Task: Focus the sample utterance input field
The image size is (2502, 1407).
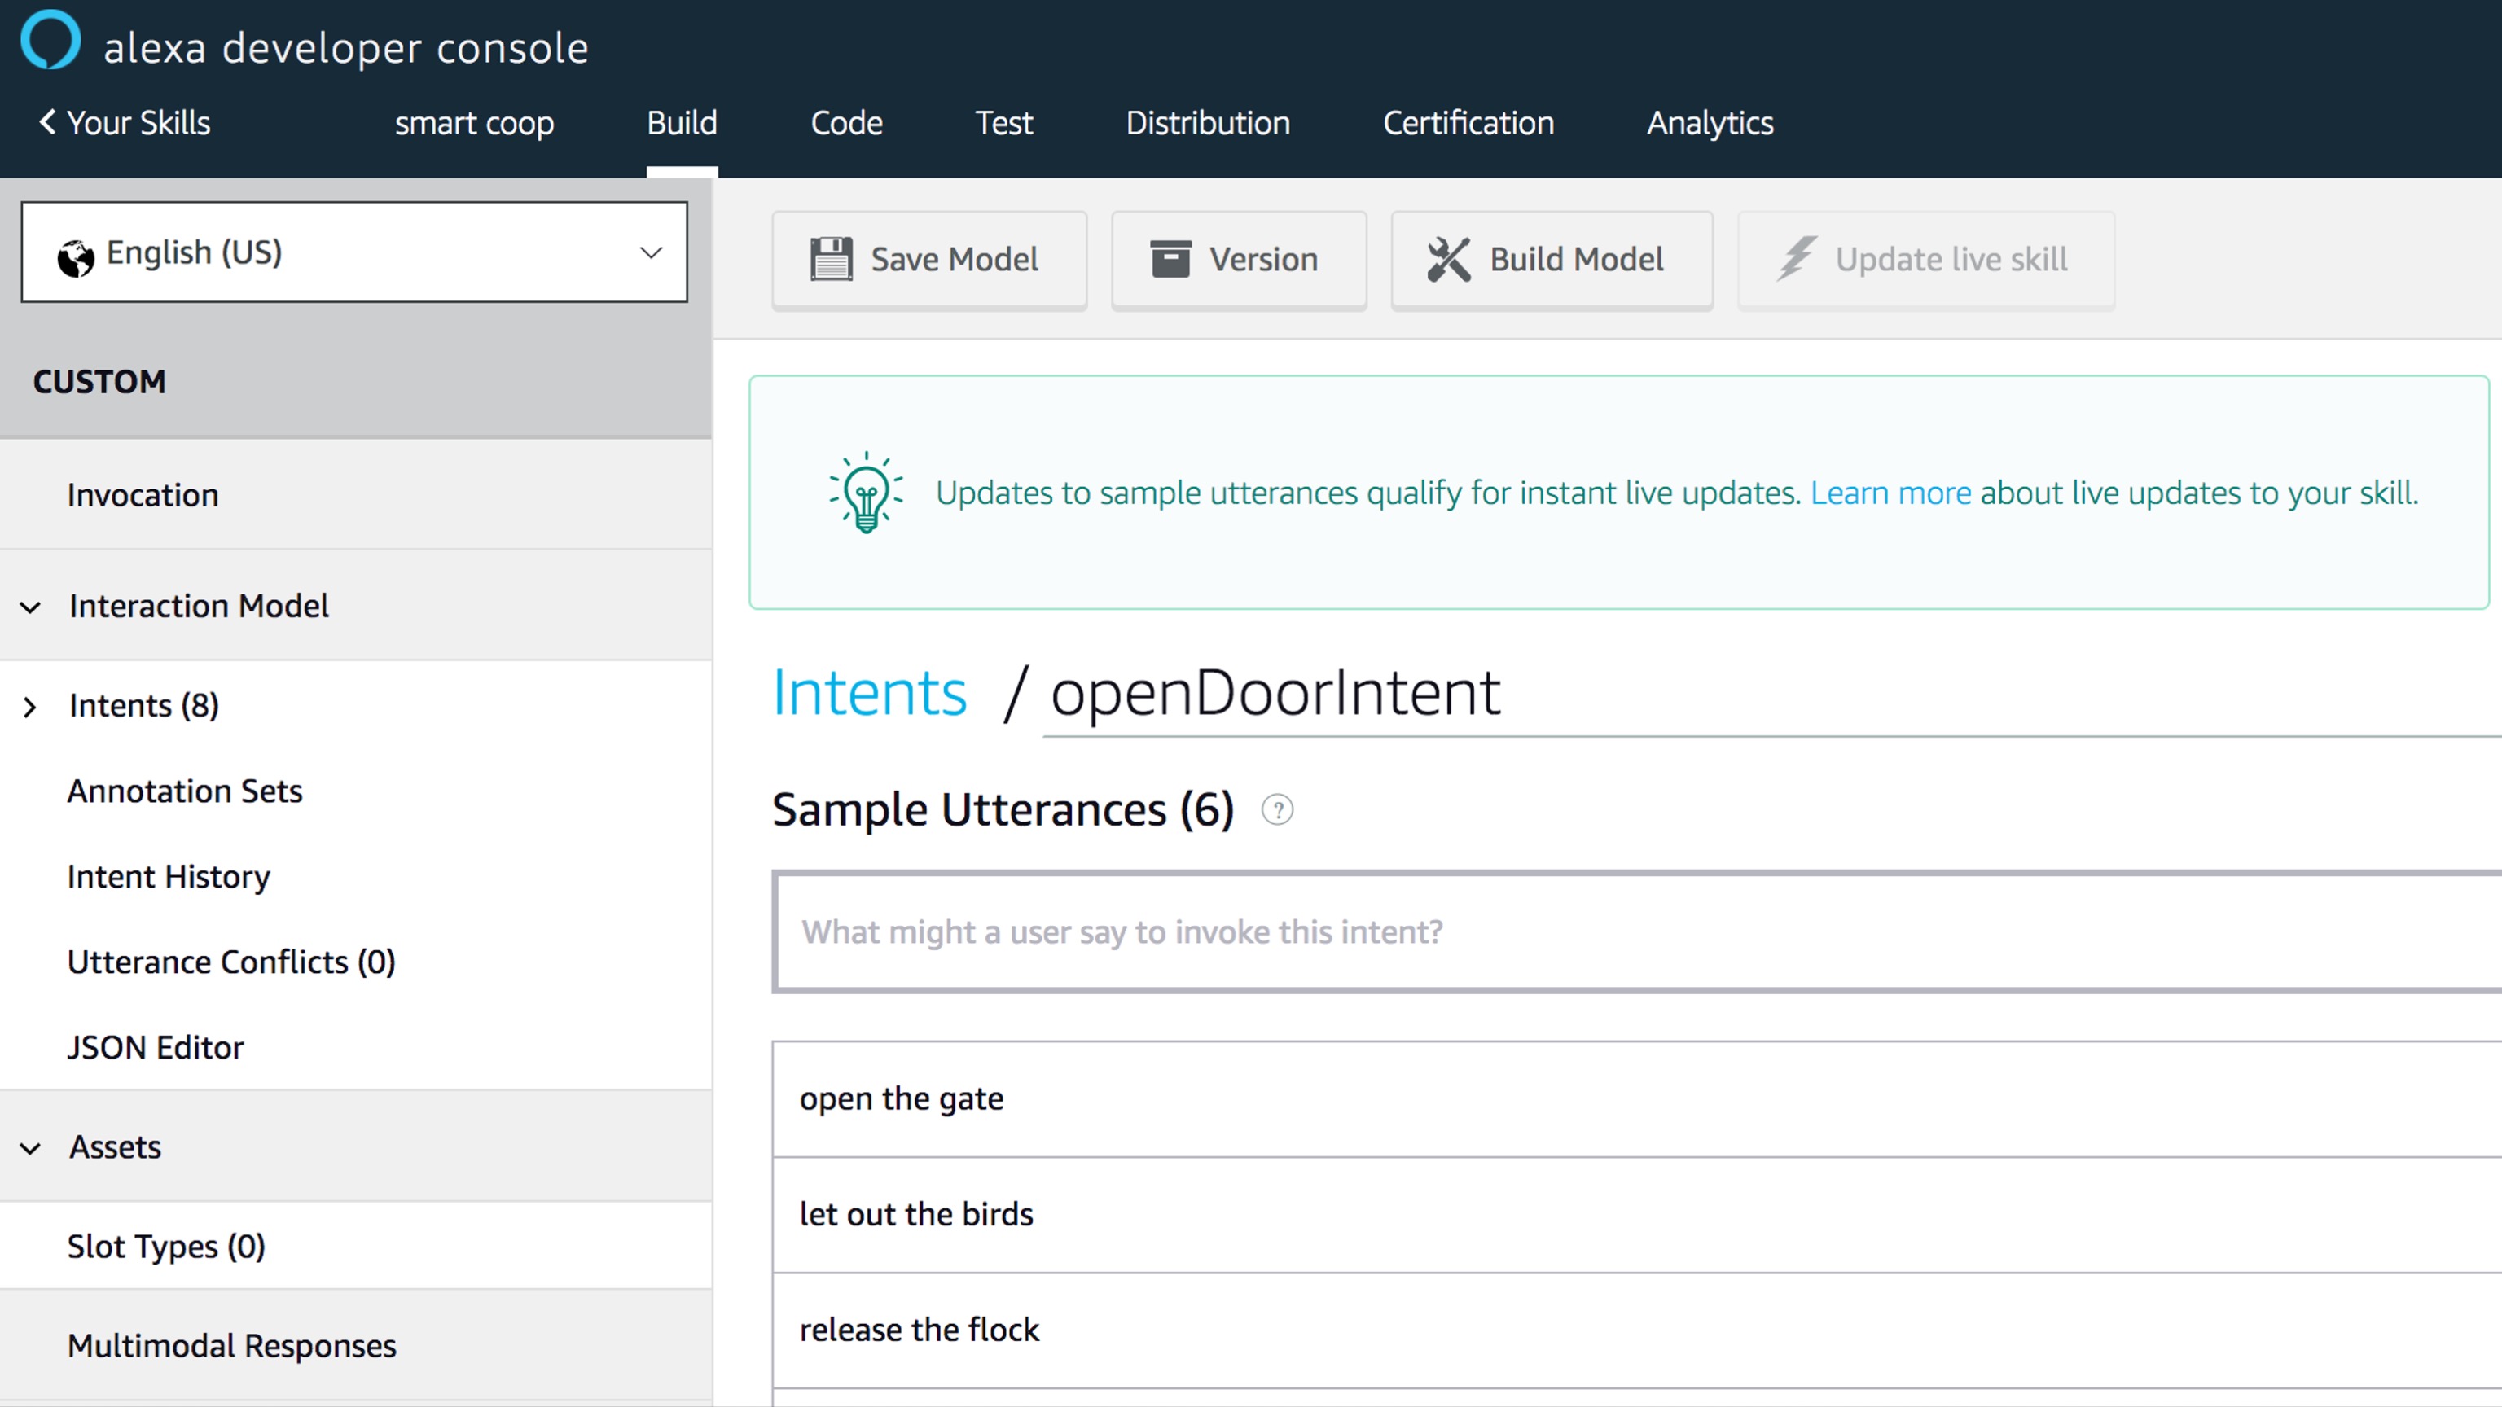Action: point(1638,932)
